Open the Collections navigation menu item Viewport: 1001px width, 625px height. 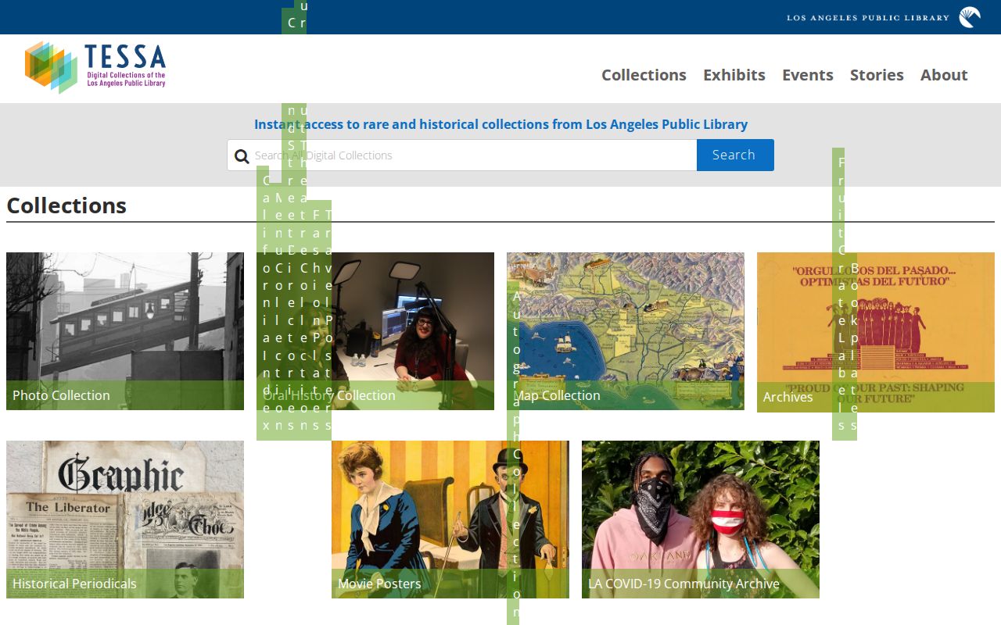tap(644, 75)
